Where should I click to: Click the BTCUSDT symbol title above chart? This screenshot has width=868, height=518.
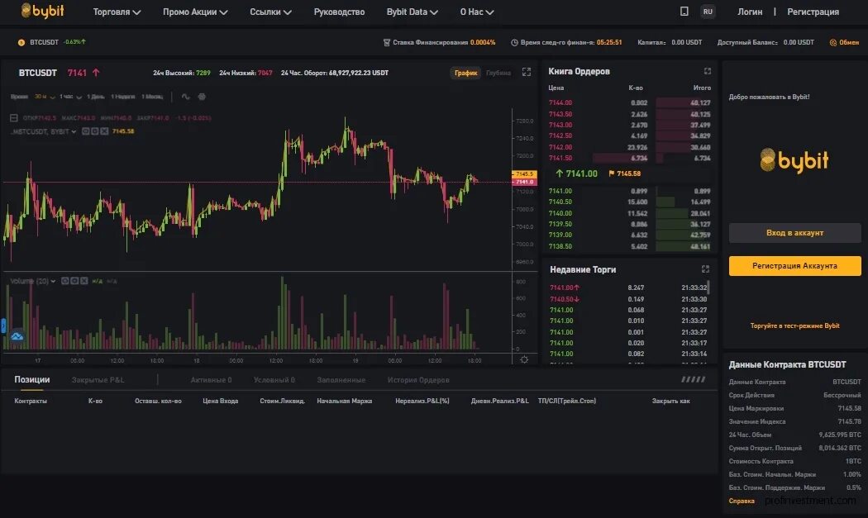(x=38, y=73)
